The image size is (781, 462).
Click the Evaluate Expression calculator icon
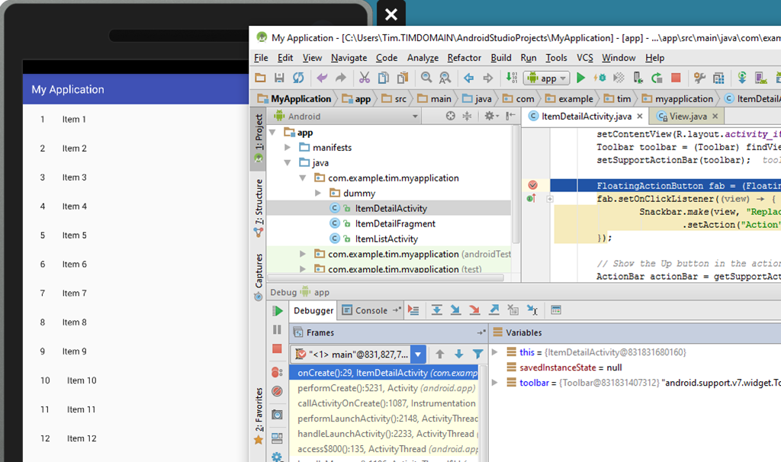[x=556, y=310]
